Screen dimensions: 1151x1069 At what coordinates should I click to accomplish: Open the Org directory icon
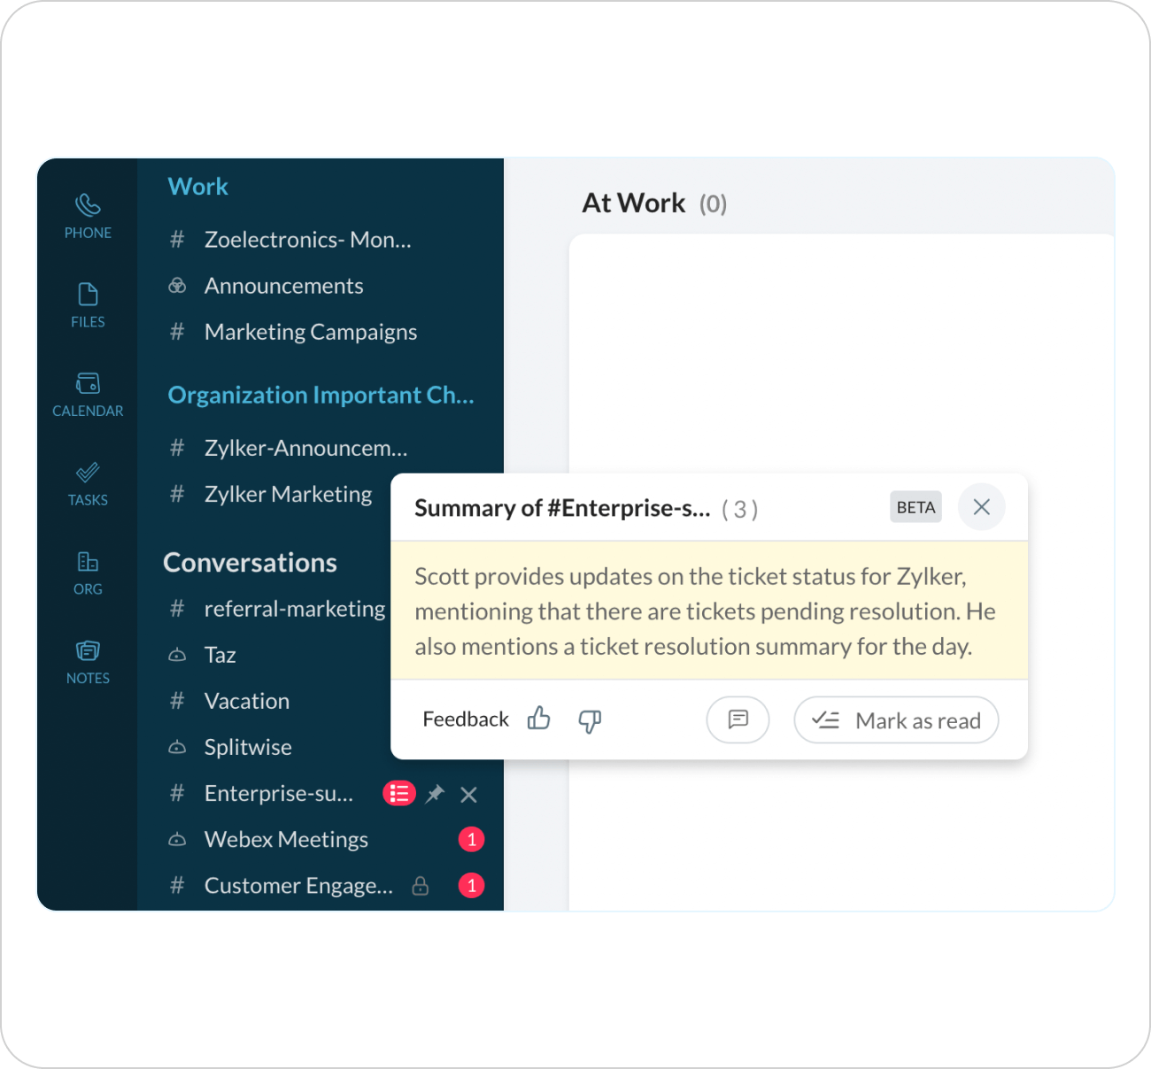pyautogui.click(x=87, y=573)
